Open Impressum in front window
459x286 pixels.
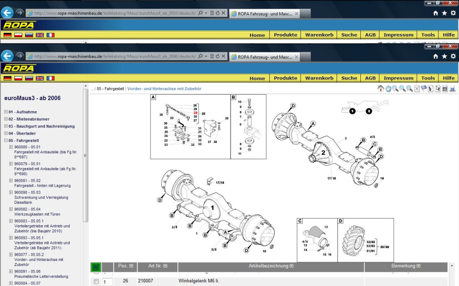(398, 78)
